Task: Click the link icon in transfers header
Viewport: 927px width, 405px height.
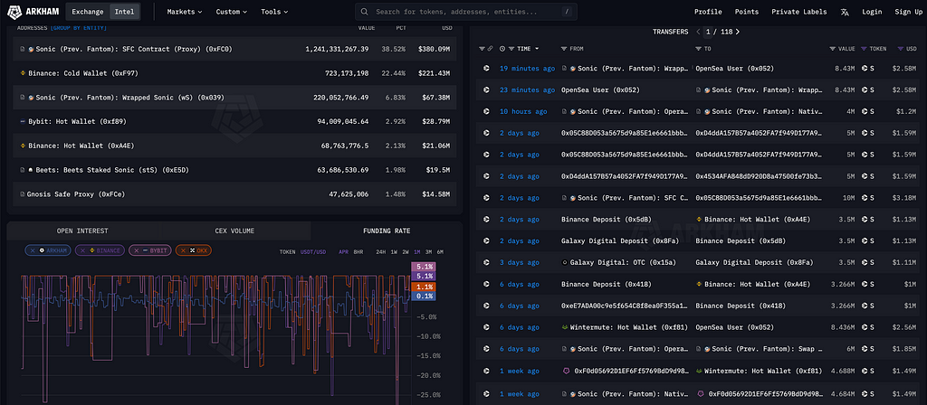Action: [490, 49]
